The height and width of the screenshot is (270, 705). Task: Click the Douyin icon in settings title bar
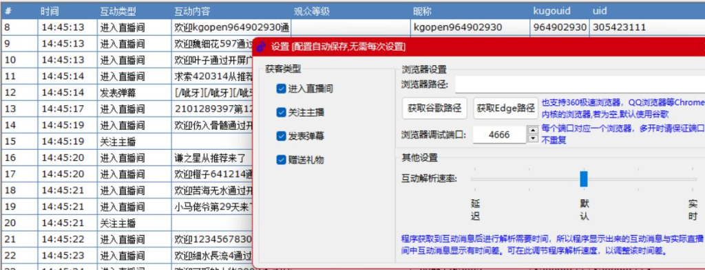pos(261,46)
